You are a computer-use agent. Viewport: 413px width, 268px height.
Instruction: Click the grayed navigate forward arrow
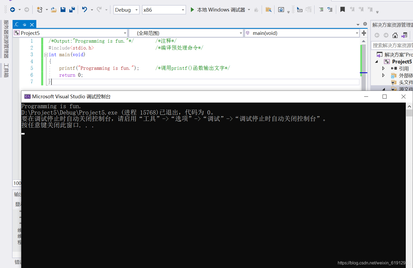click(27, 10)
